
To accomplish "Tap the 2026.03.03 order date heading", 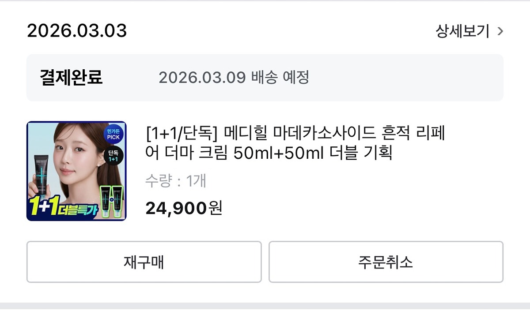I will coord(77,31).
